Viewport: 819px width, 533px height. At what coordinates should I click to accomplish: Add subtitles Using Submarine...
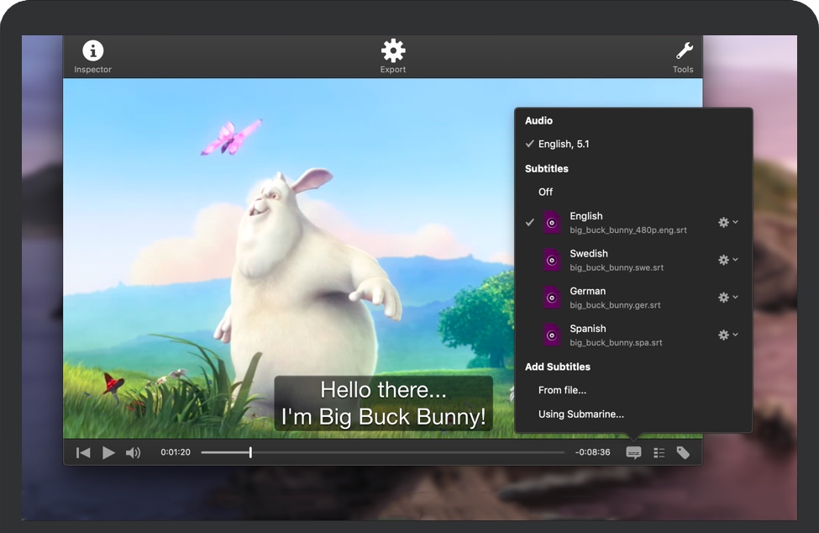580,414
